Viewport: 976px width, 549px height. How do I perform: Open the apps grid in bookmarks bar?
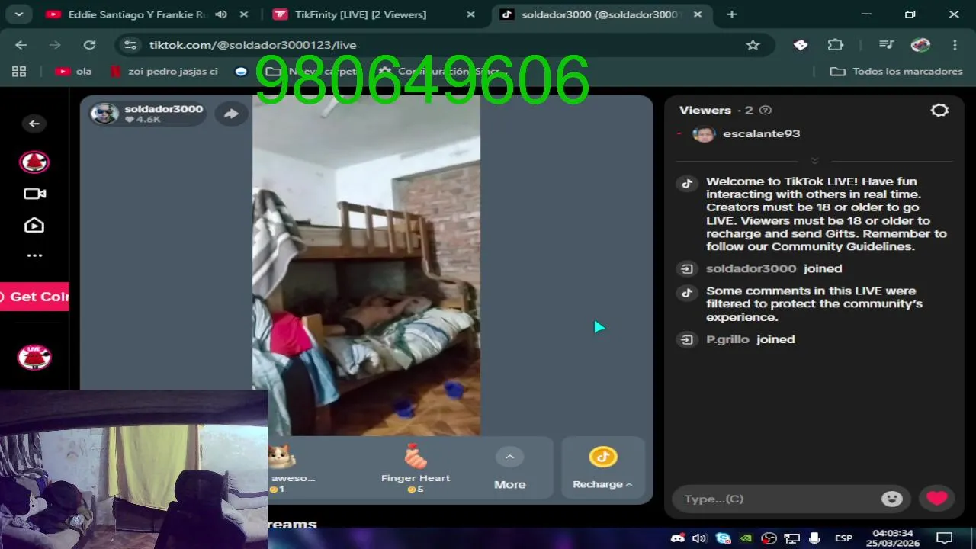(19, 71)
